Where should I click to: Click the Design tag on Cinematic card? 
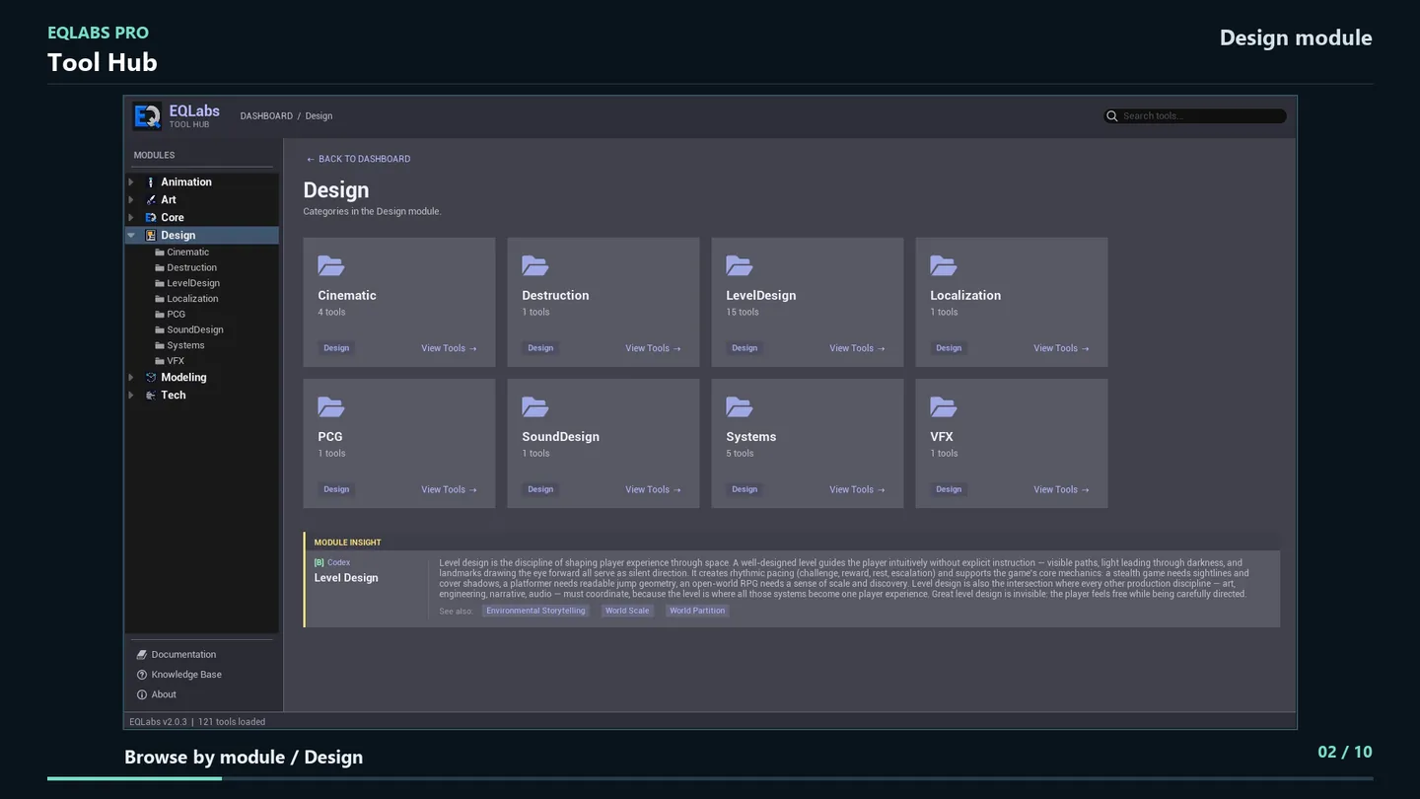(336, 348)
